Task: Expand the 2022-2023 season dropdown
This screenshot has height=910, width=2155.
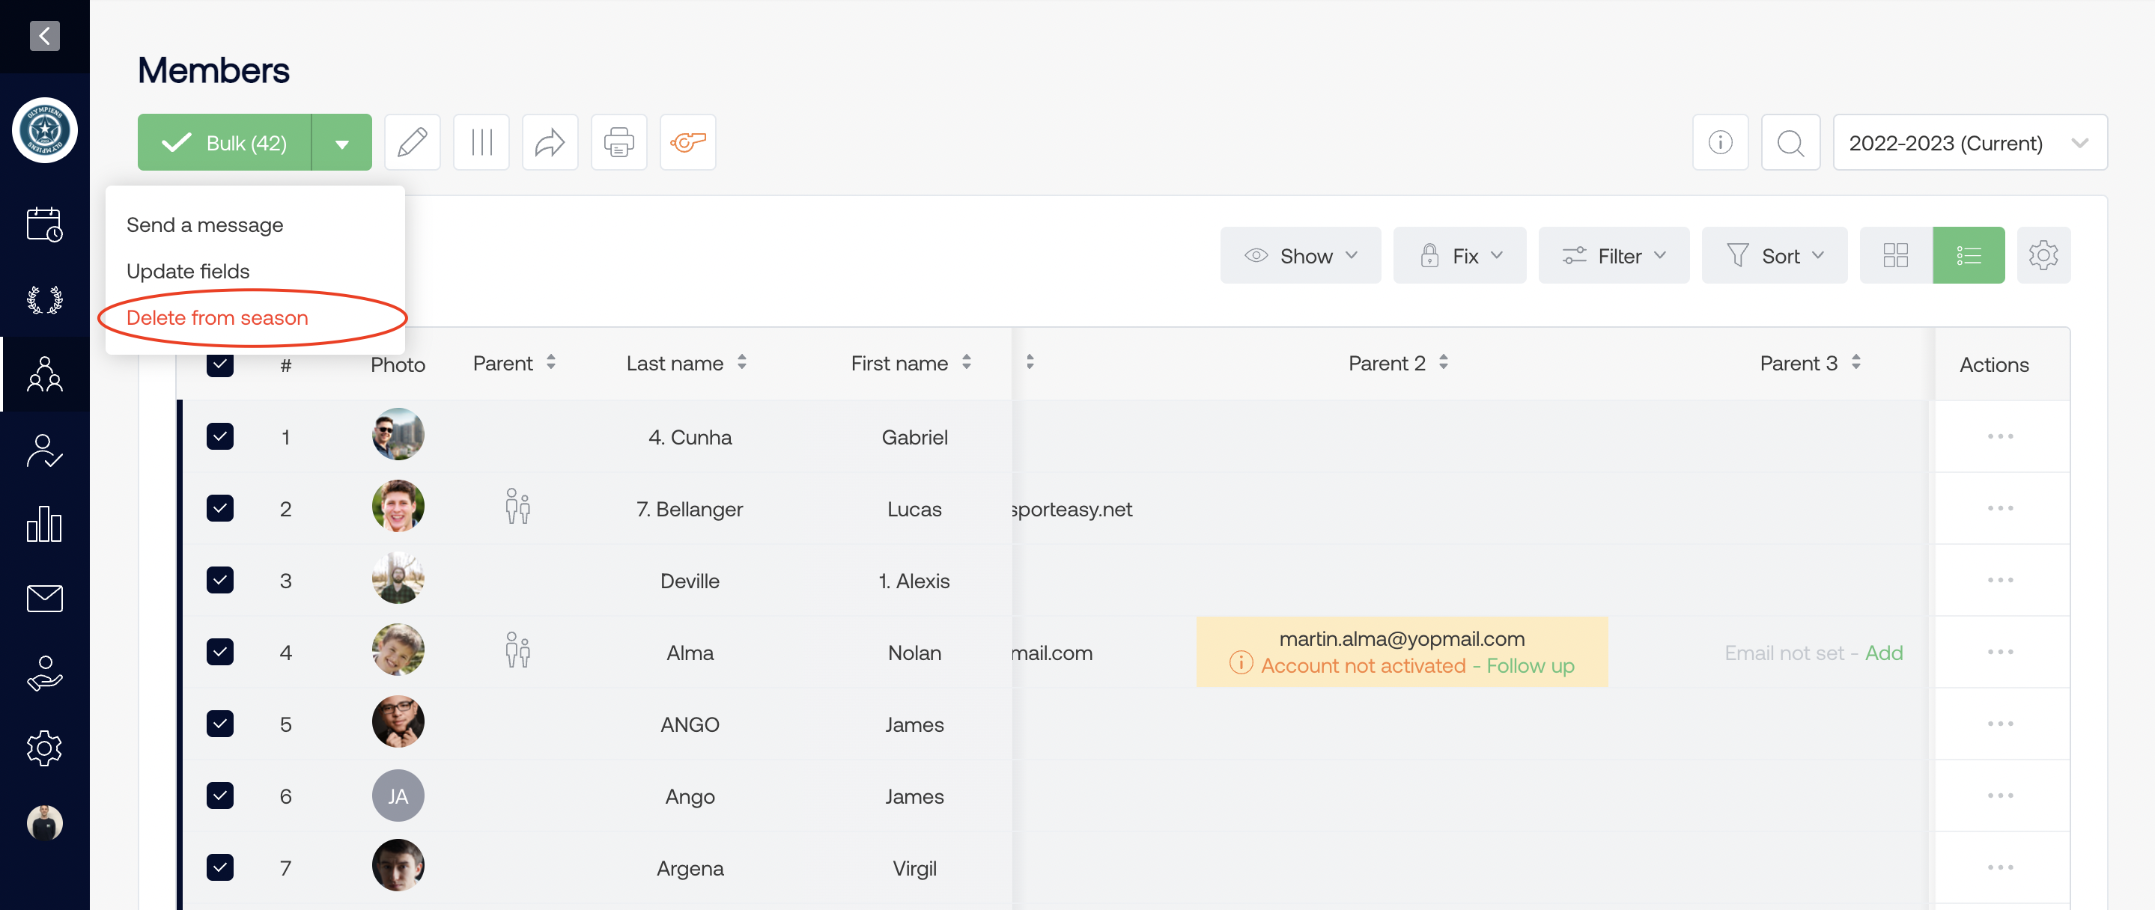Action: pyautogui.click(x=1969, y=142)
